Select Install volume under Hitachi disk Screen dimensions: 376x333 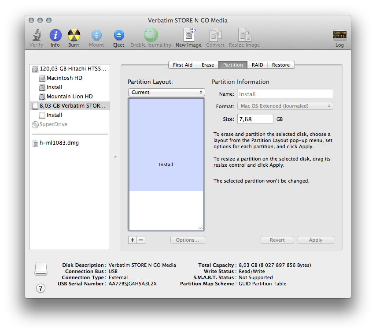(70, 87)
